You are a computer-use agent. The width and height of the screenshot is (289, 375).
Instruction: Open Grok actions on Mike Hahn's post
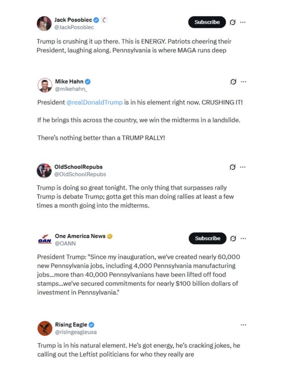point(233,82)
